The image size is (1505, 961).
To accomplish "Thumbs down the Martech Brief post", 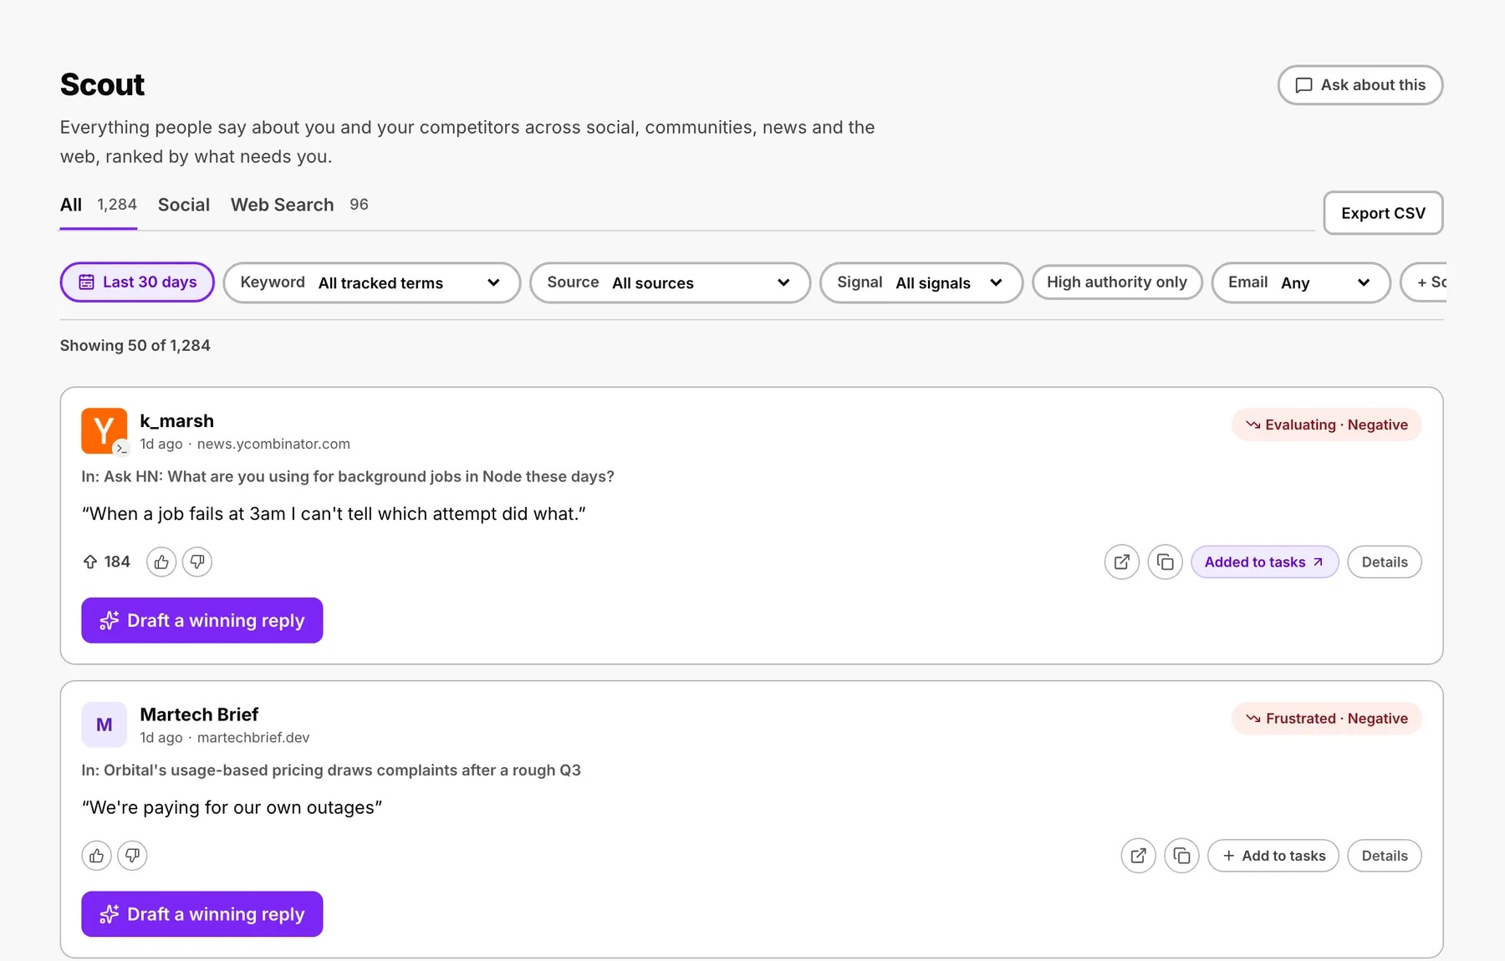I will pyautogui.click(x=132, y=856).
